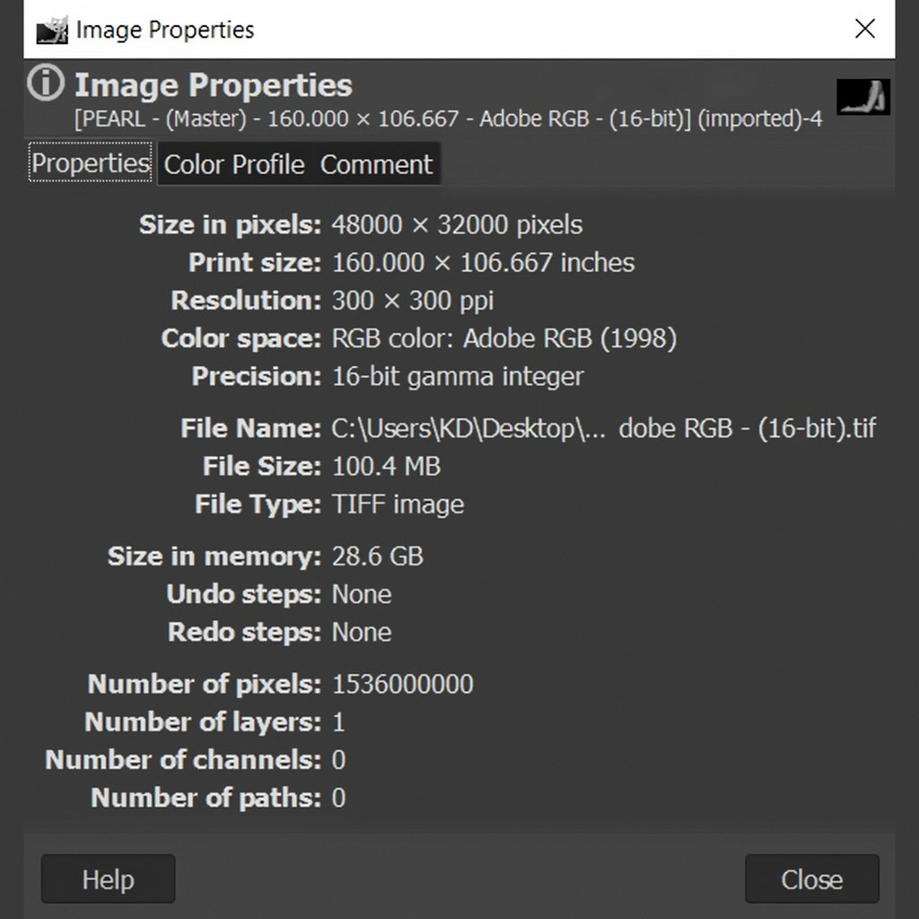
Task: Click the GIMP Wilber icon in title bar
Action: [x=51, y=30]
